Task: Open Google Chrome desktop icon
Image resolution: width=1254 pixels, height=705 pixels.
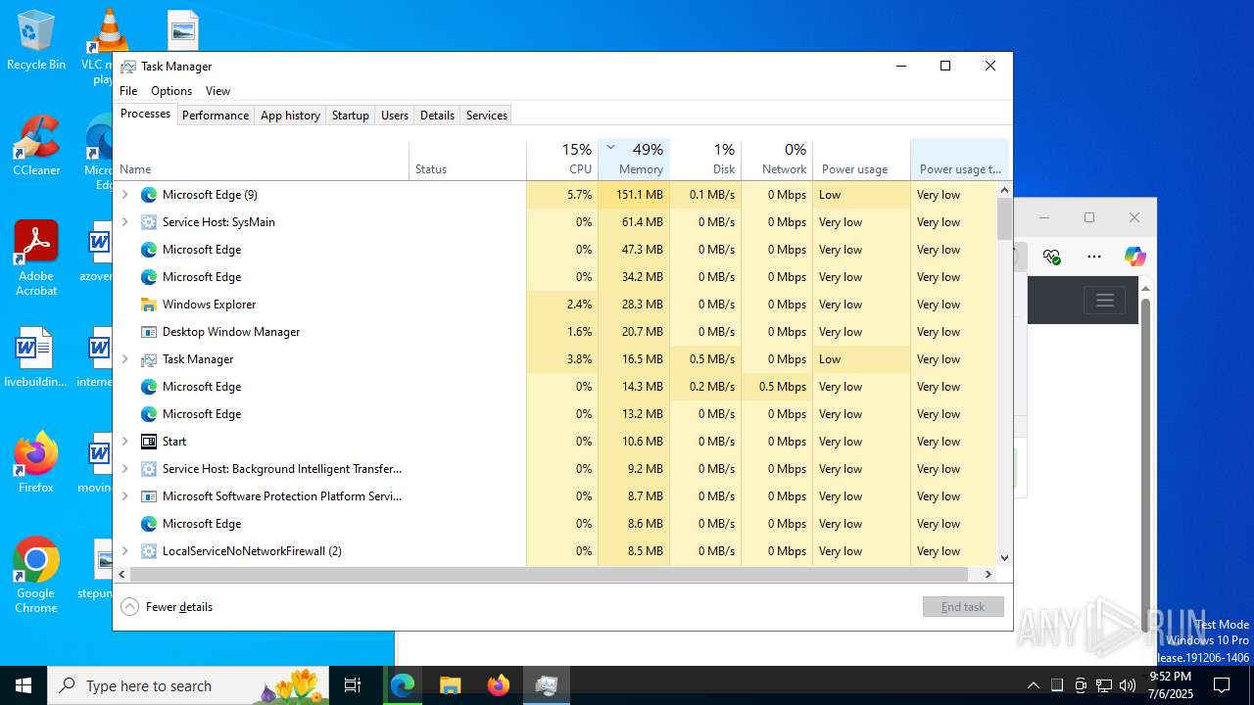Action: tap(36, 576)
